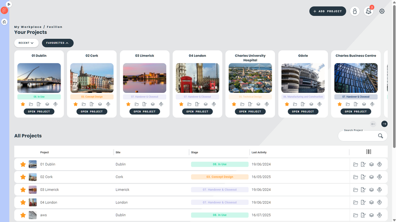Click hierarchy icon on 04 London card

[x=214, y=104]
